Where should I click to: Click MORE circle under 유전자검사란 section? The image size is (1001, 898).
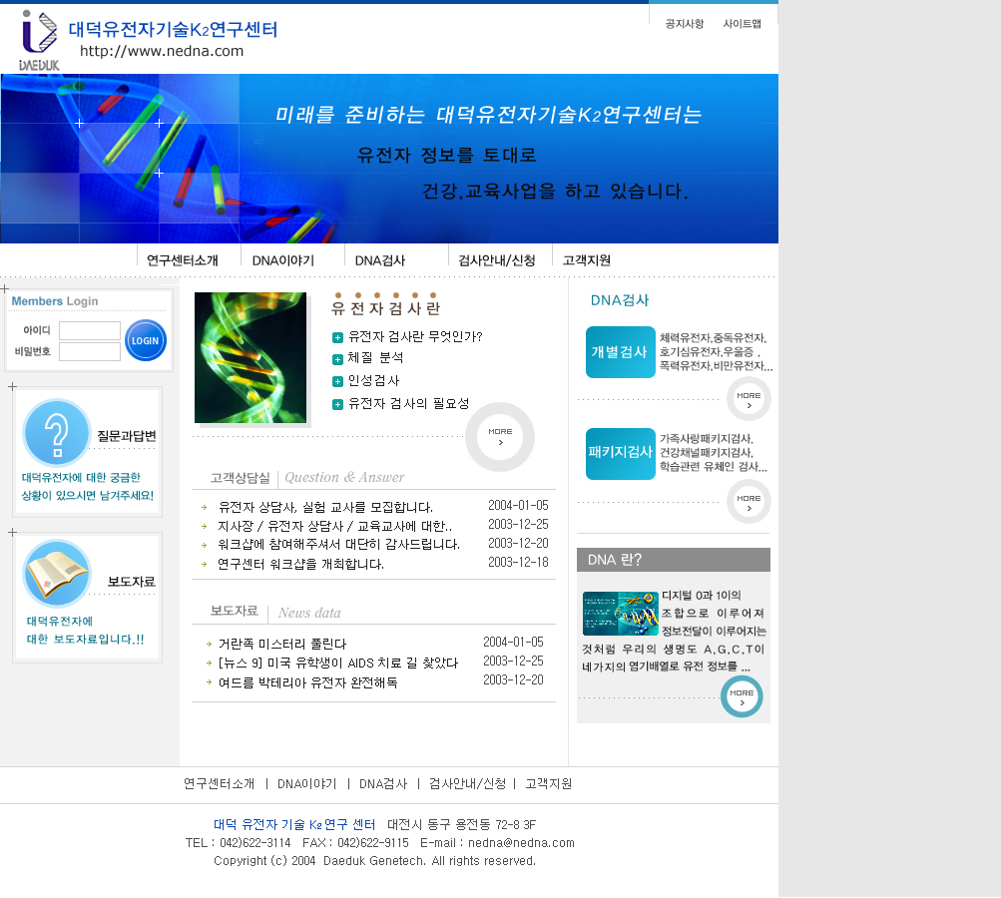(500, 437)
